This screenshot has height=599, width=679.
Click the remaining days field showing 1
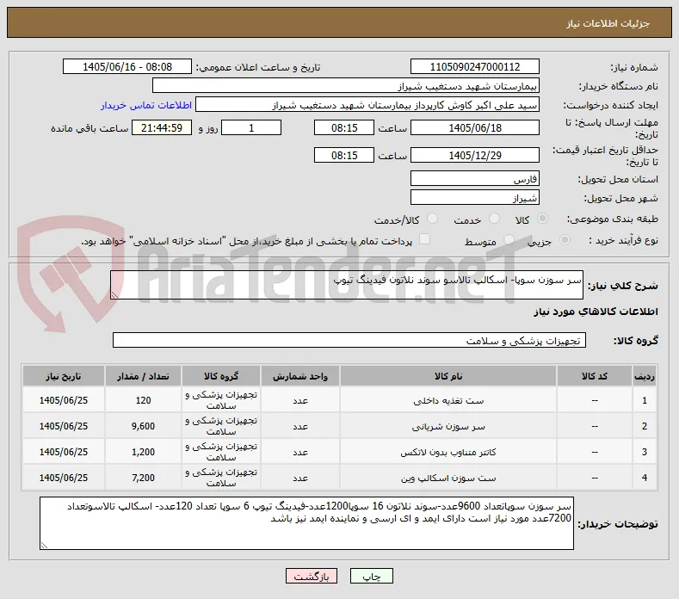point(251,127)
